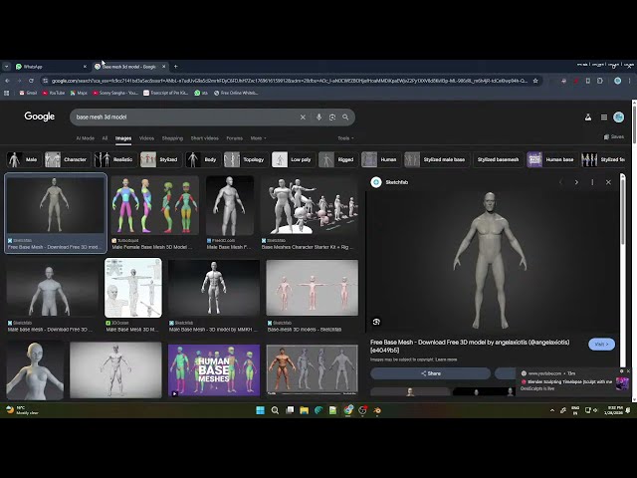Image resolution: width=637 pixels, height=478 pixels.
Task: Start voice search with microphone icon
Action: pyautogui.click(x=318, y=118)
